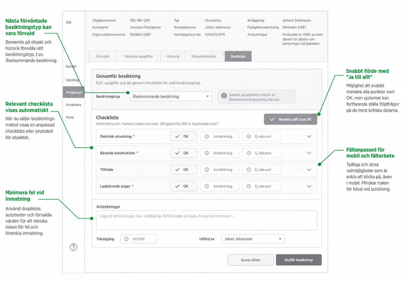Click the object number 555-987-236
402x281 pixels.
point(140,20)
